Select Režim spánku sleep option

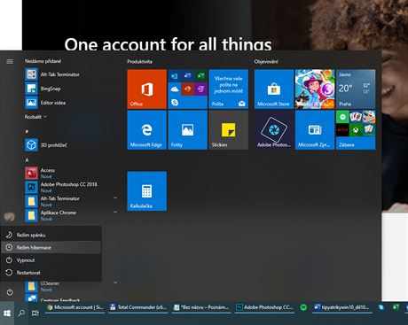(x=51, y=235)
